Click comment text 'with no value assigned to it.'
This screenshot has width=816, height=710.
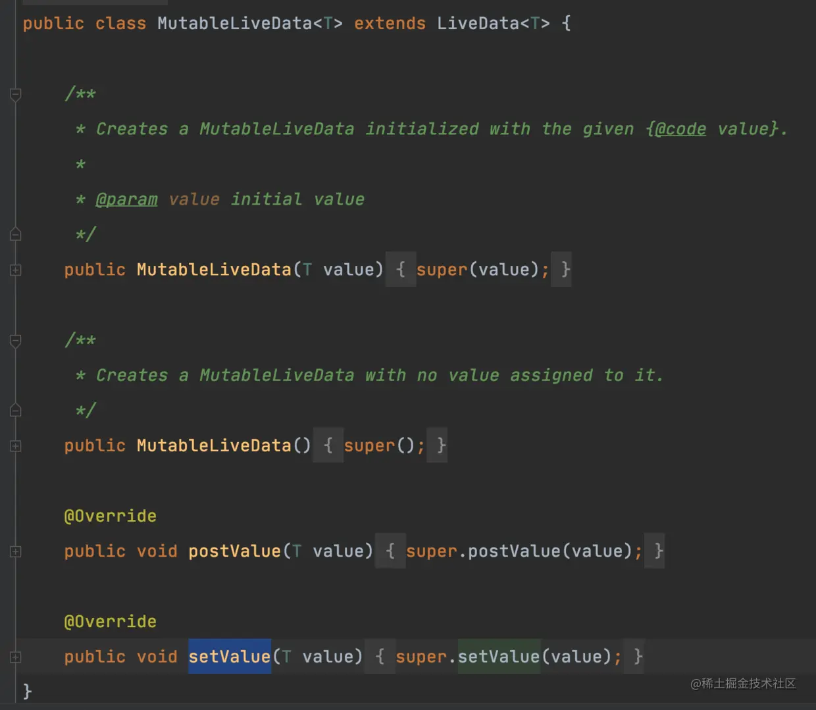[x=514, y=375]
